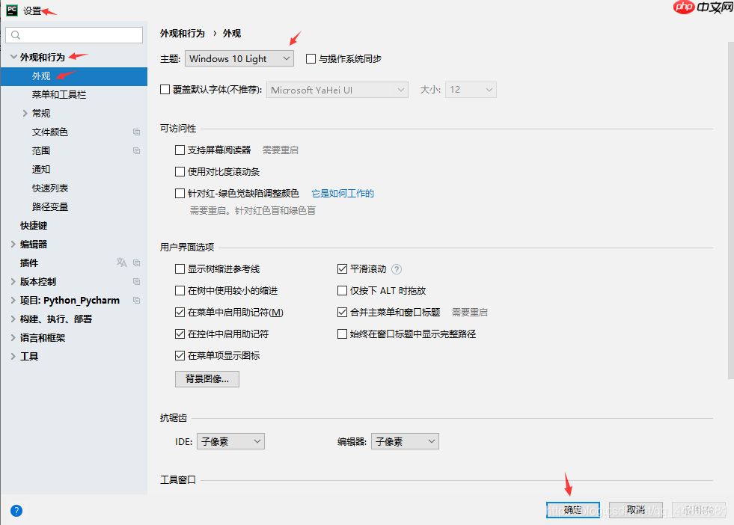734x525 pixels.
Task: Enable 仅按下 ALT 时拖放 checkbox
Action: pos(342,291)
